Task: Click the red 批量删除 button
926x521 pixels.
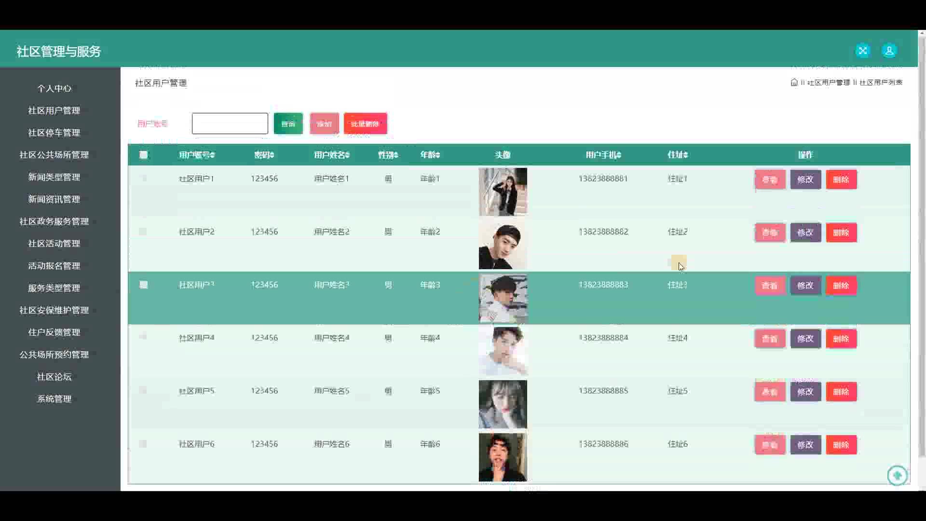Action: coord(365,124)
